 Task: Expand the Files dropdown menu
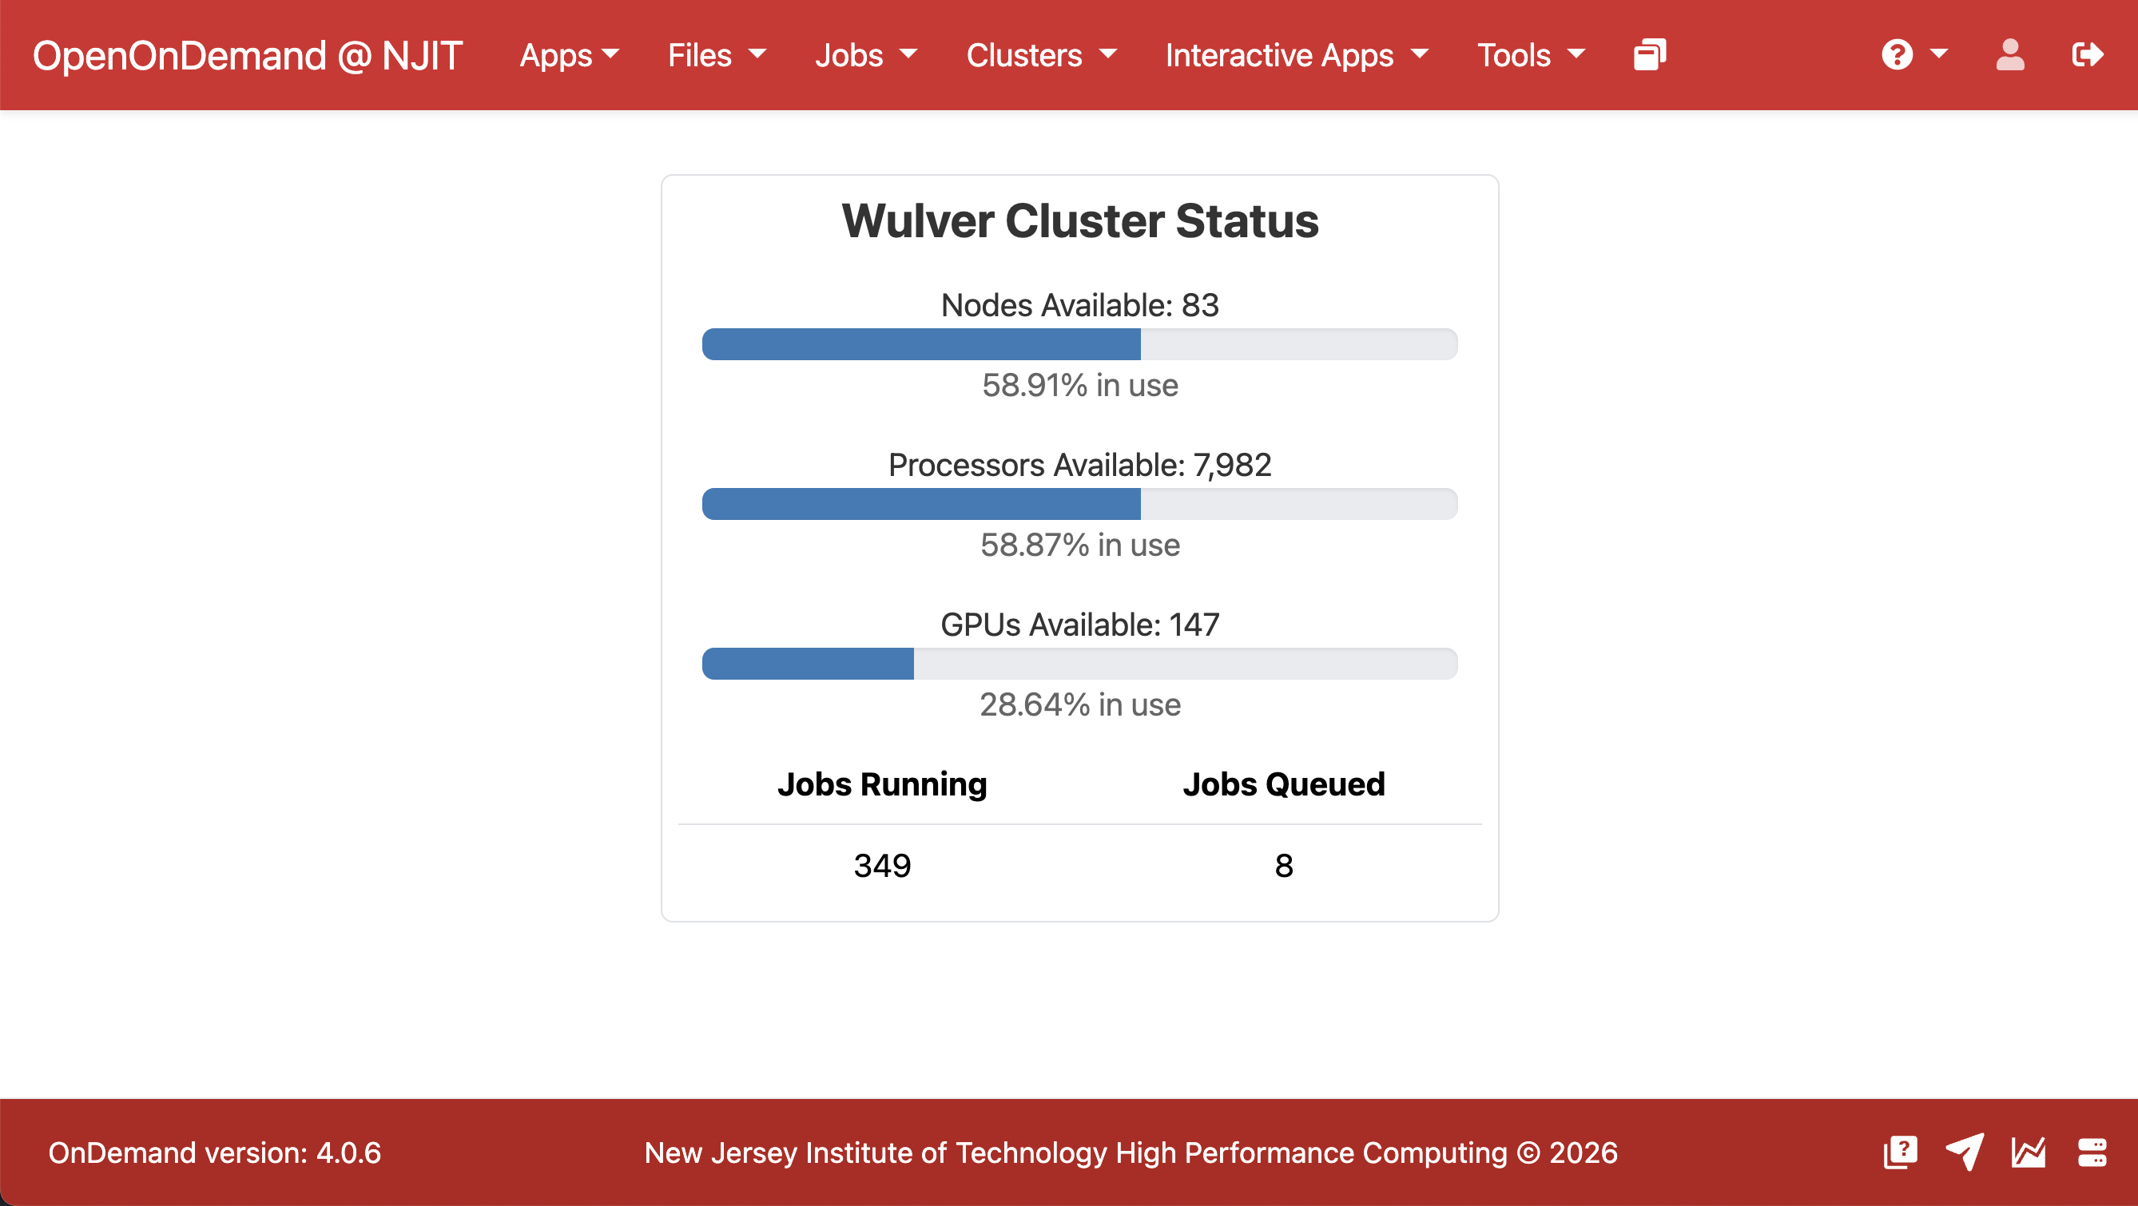717,55
